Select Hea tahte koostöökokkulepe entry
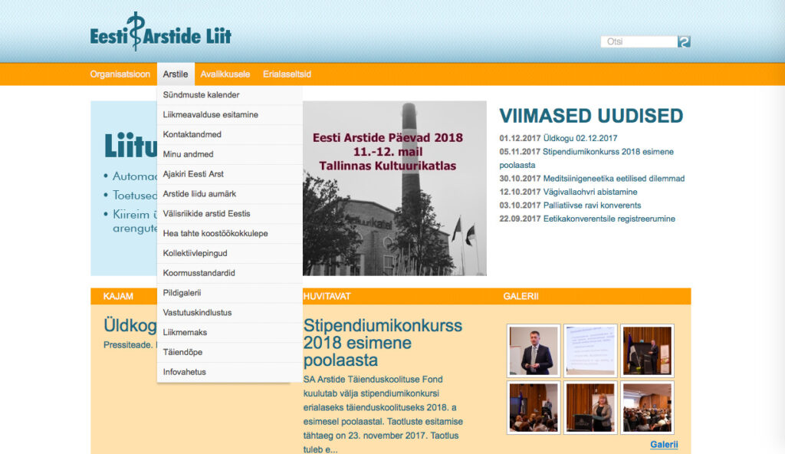 [x=230, y=233]
